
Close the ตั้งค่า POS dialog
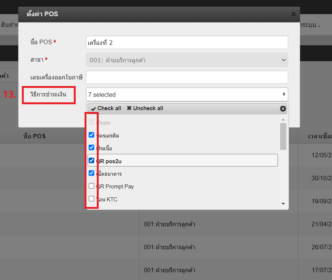click(x=293, y=14)
